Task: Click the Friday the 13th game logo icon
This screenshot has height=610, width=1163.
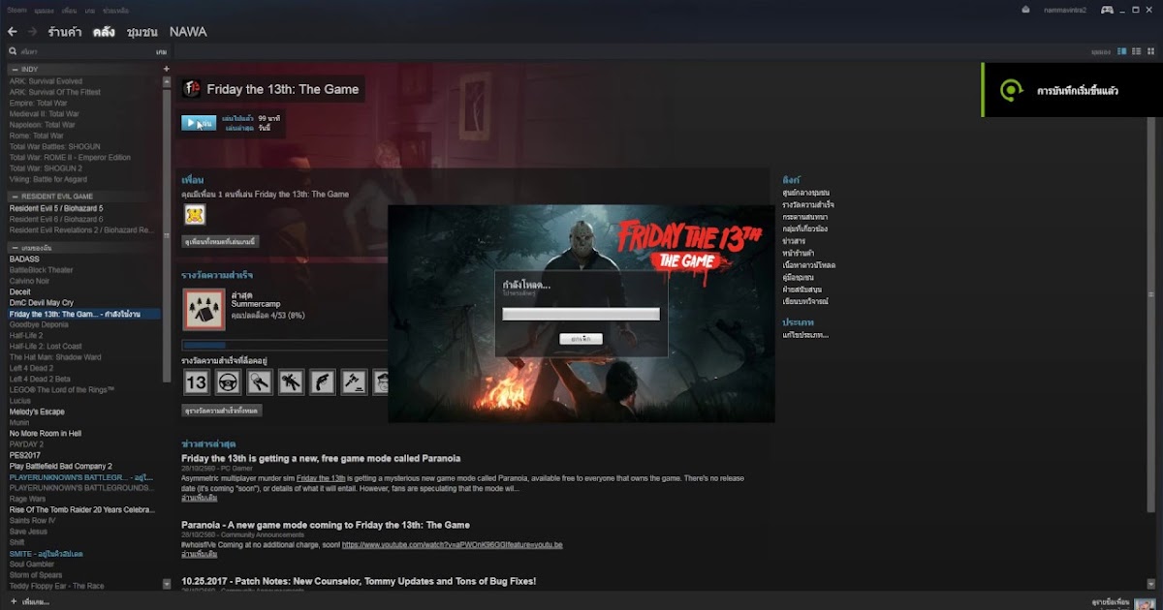Action: click(192, 89)
